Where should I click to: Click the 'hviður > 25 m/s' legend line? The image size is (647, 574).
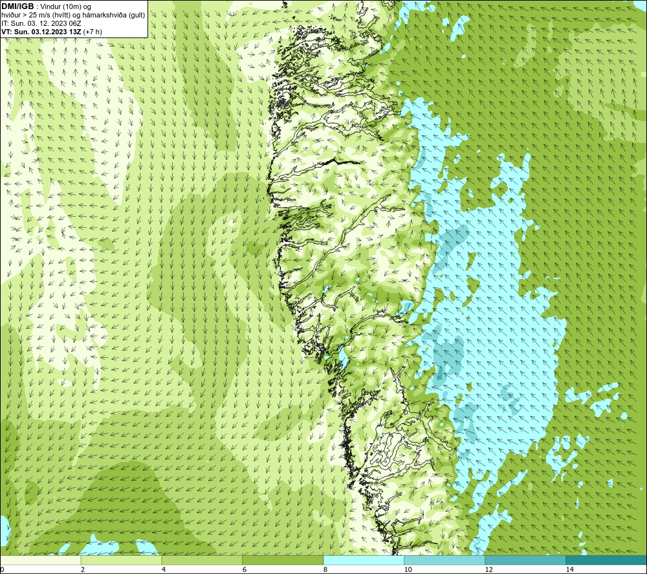tap(73, 16)
